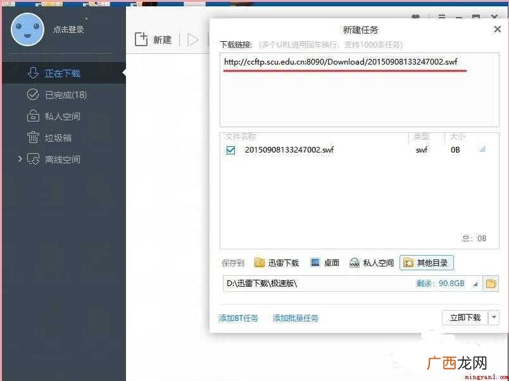This screenshot has height=381, width=509.
Task: Open 离线空间 offline space in sidebar
Action: [54, 159]
